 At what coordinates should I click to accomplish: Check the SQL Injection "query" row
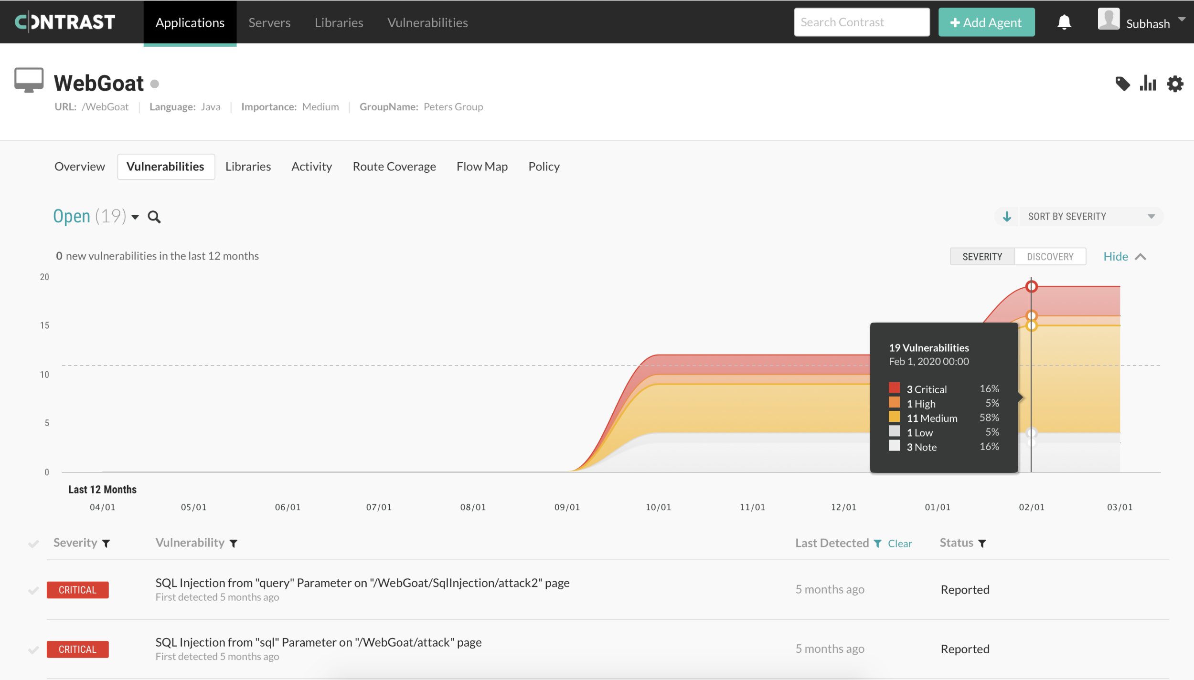33,591
